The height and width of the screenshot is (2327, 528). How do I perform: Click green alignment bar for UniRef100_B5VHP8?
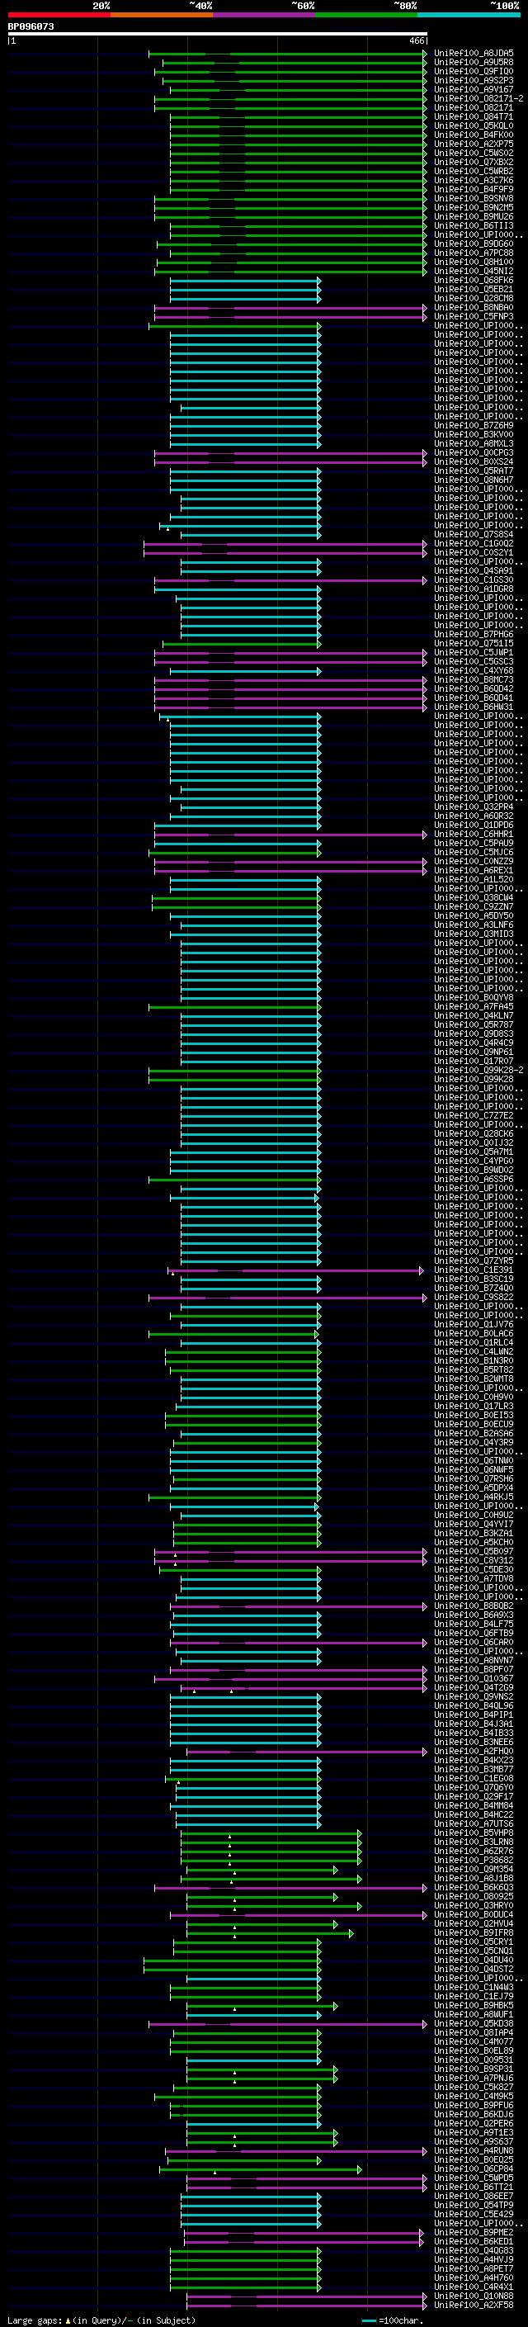pos(271,1833)
